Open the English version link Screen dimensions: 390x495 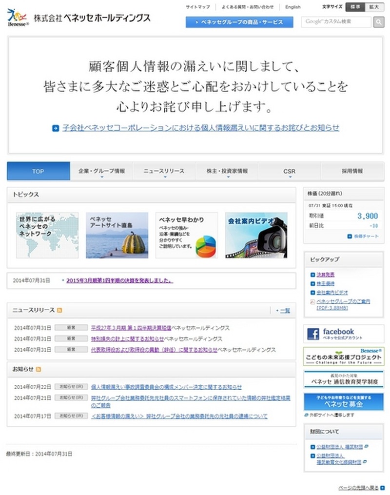pyautogui.click(x=293, y=7)
